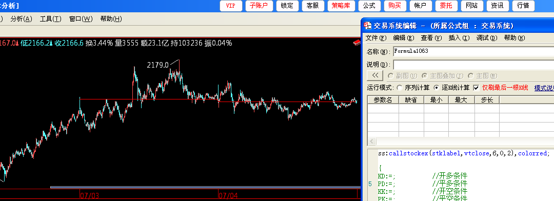Click the 购买 purchase button

click(x=394, y=6)
